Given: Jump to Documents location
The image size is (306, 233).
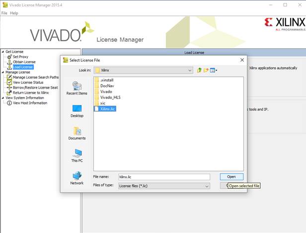Looking at the screenshot, I should pos(77,133).
